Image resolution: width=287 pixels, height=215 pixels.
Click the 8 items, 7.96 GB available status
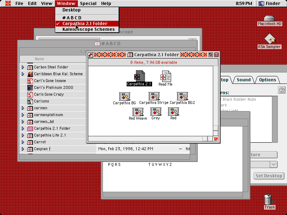click(x=154, y=62)
